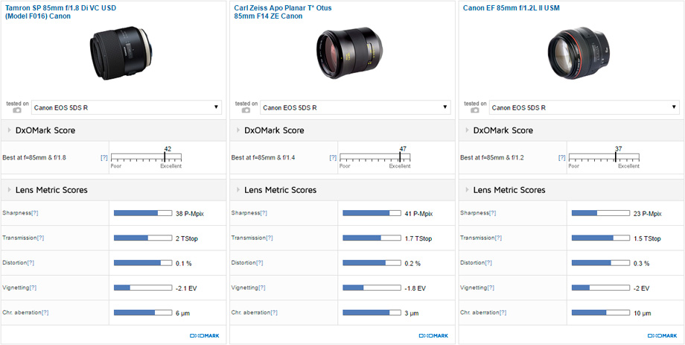Open Tamron SP 85mm f/1.8 lens title link
This screenshot has height=345, width=685.
61,12
